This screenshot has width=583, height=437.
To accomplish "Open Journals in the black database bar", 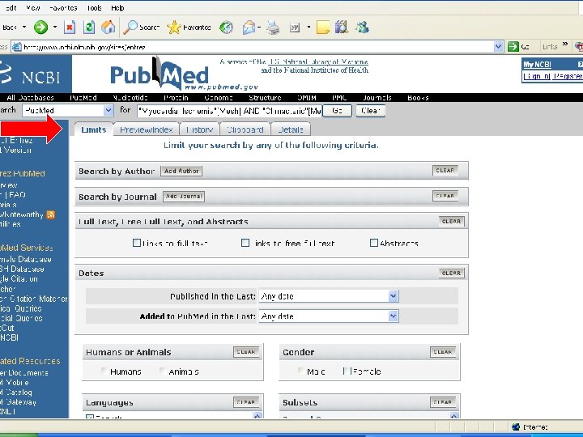I will pos(377,98).
